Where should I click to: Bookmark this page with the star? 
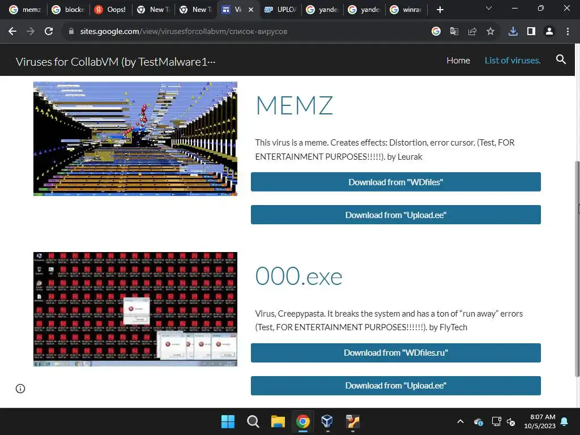coord(491,32)
